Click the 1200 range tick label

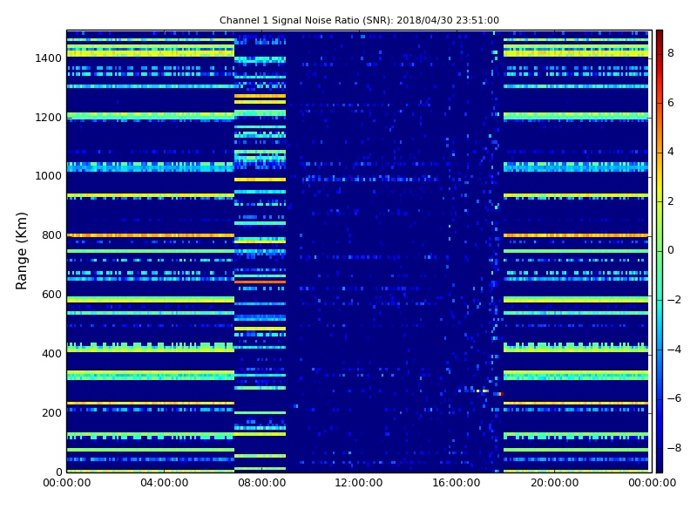click(49, 118)
